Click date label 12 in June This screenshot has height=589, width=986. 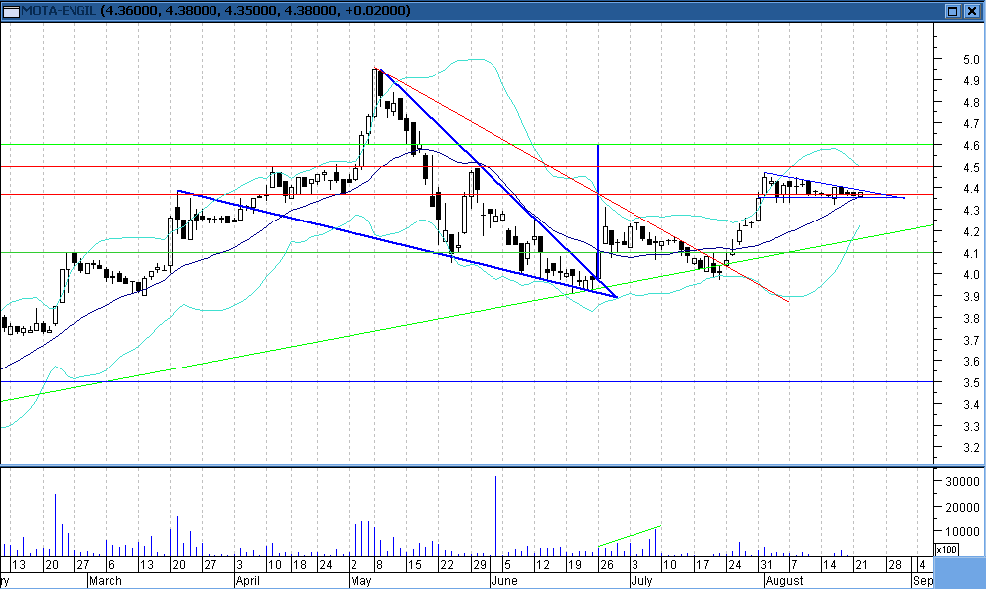pyautogui.click(x=542, y=565)
